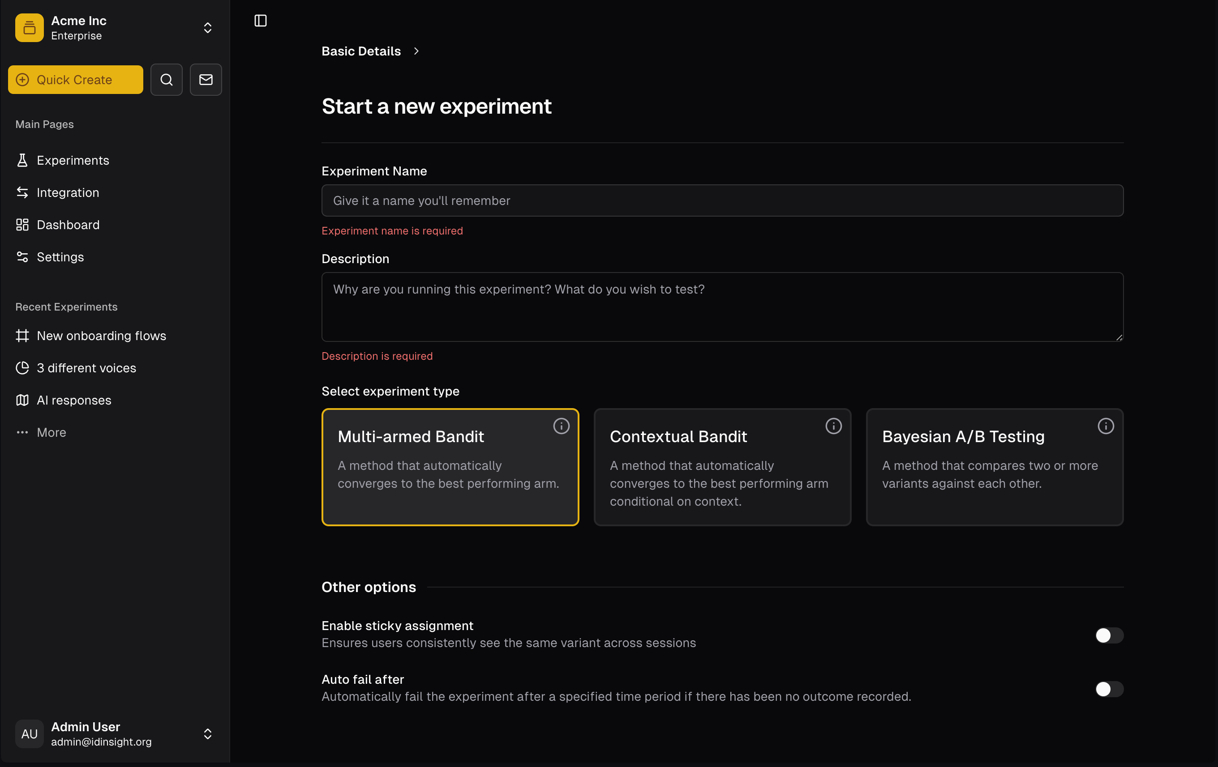
Task: Click the New onboarding flows frame icon
Action: [x=22, y=336]
